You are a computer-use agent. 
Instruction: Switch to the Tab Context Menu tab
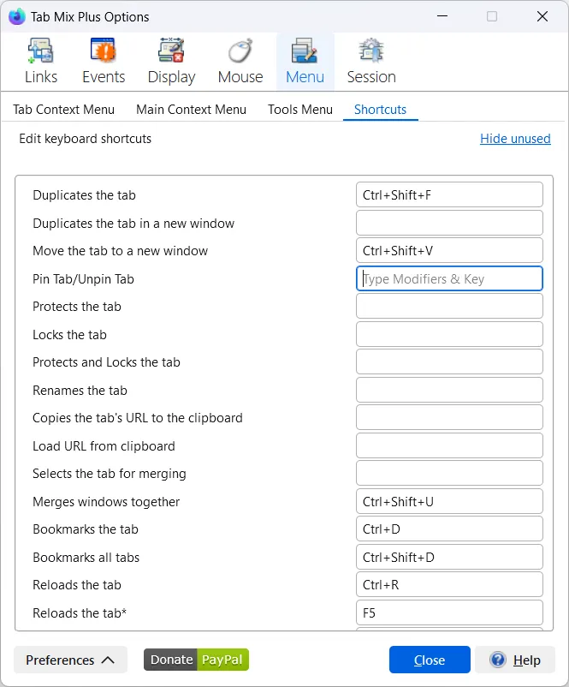pyautogui.click(x=63, y=110)
